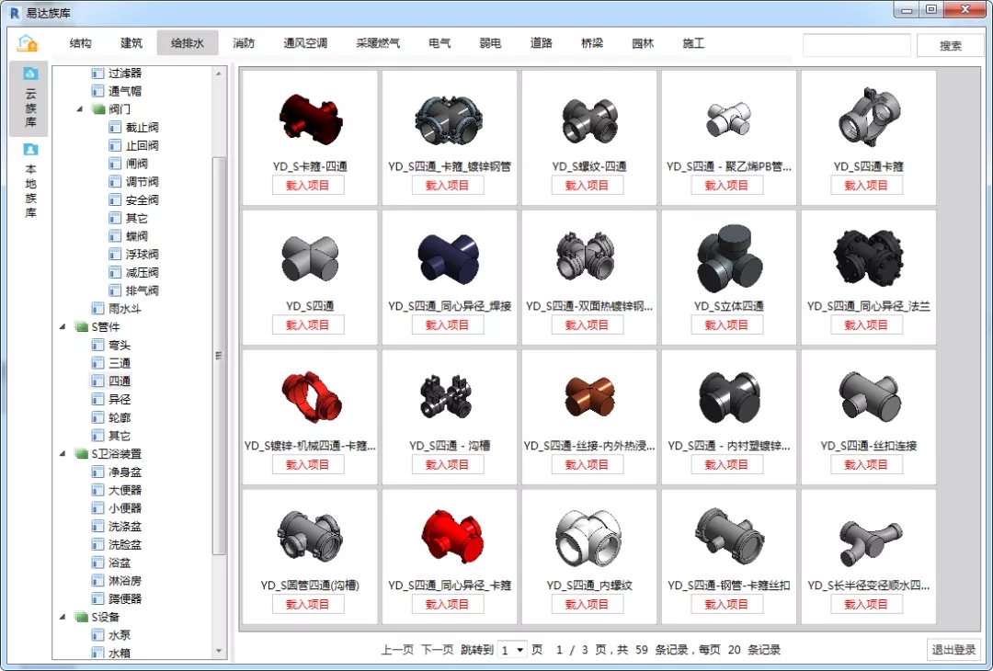Select 蝶阀 in the tree

(x=136, y=236)
